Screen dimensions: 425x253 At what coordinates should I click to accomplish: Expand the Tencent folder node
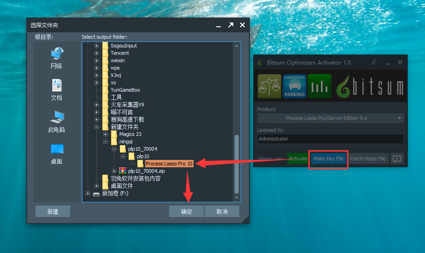[x=96, y=53]
